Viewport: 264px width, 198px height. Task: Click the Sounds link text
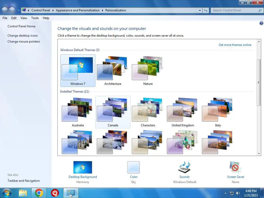[x=184, y=177]
